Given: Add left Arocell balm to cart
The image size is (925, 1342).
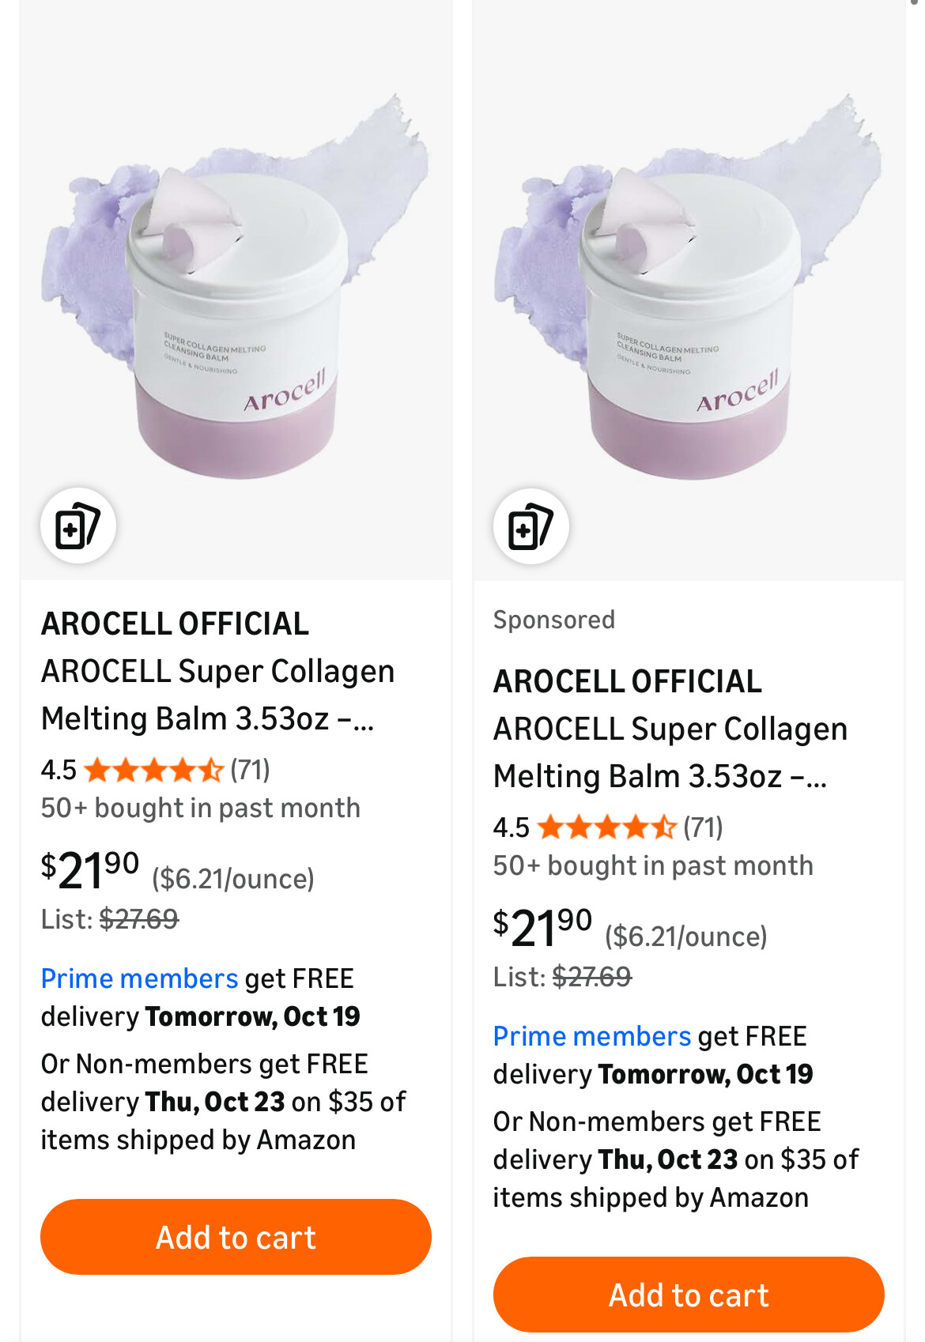Looking at the screenshot, I should pyautogui.click(x=236, y=1237).
